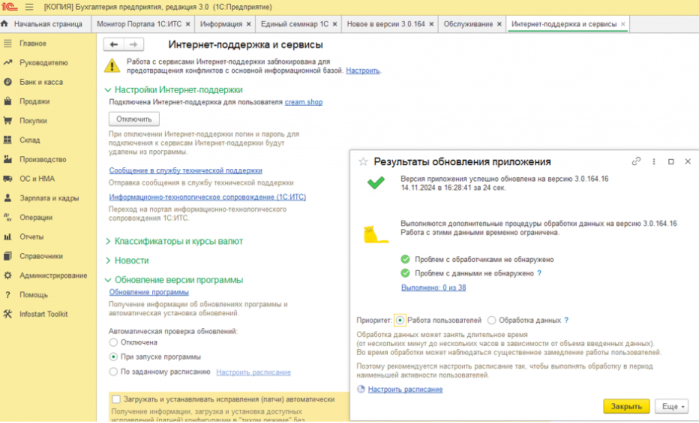Select При запуске программы option
This screenshot has width=699, height=423.
(x=113, y=357)
